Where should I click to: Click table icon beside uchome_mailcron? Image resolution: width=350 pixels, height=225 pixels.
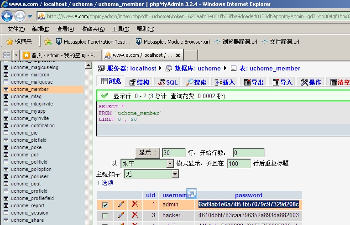[x=6, y=75]
